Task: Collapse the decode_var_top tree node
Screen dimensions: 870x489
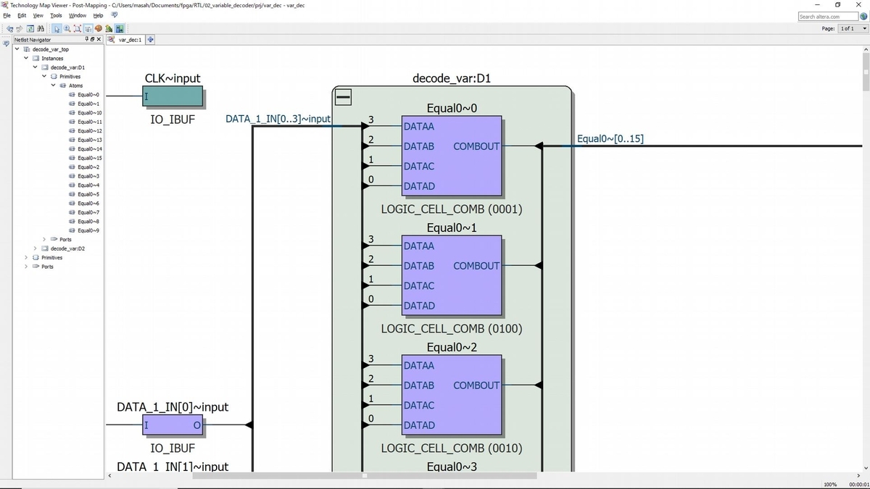Action: 17,49
